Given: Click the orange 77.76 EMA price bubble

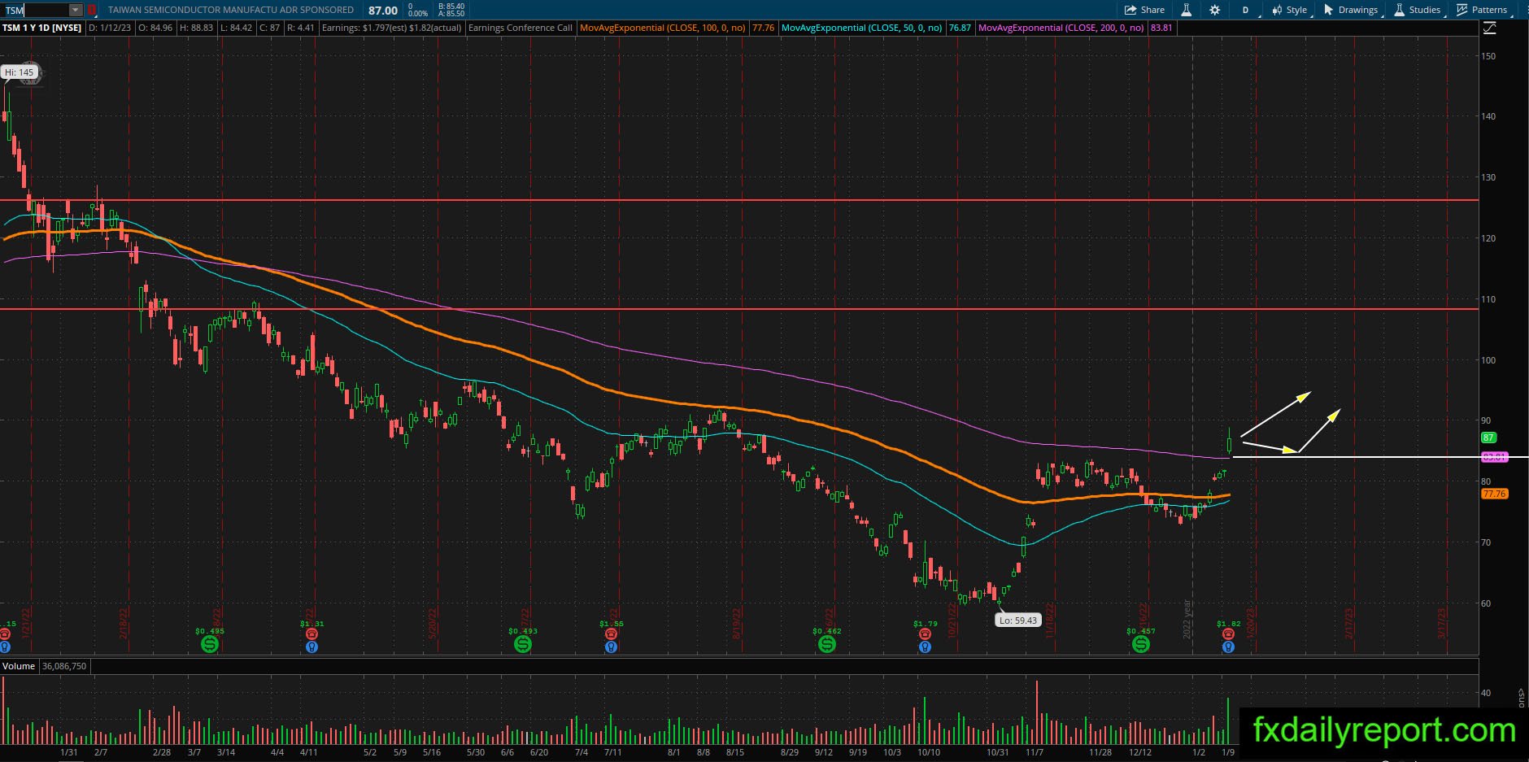Looking at the screenshot, I should 1494,494.
